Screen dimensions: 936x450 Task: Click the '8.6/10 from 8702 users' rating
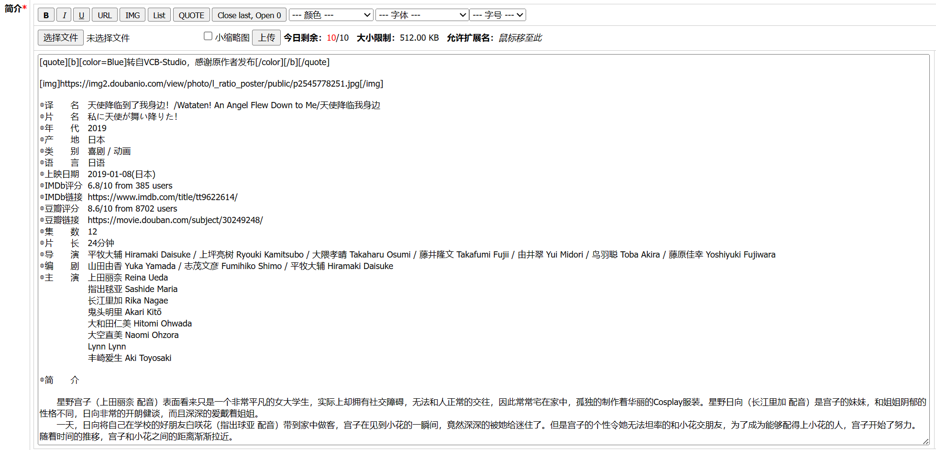pyautogui.click(x=132, y=209)
